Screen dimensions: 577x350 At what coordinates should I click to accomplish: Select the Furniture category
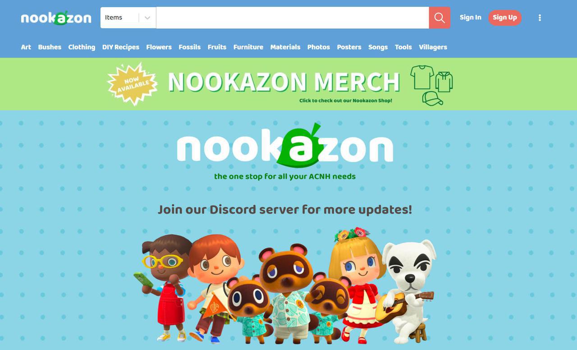(248, 47)
